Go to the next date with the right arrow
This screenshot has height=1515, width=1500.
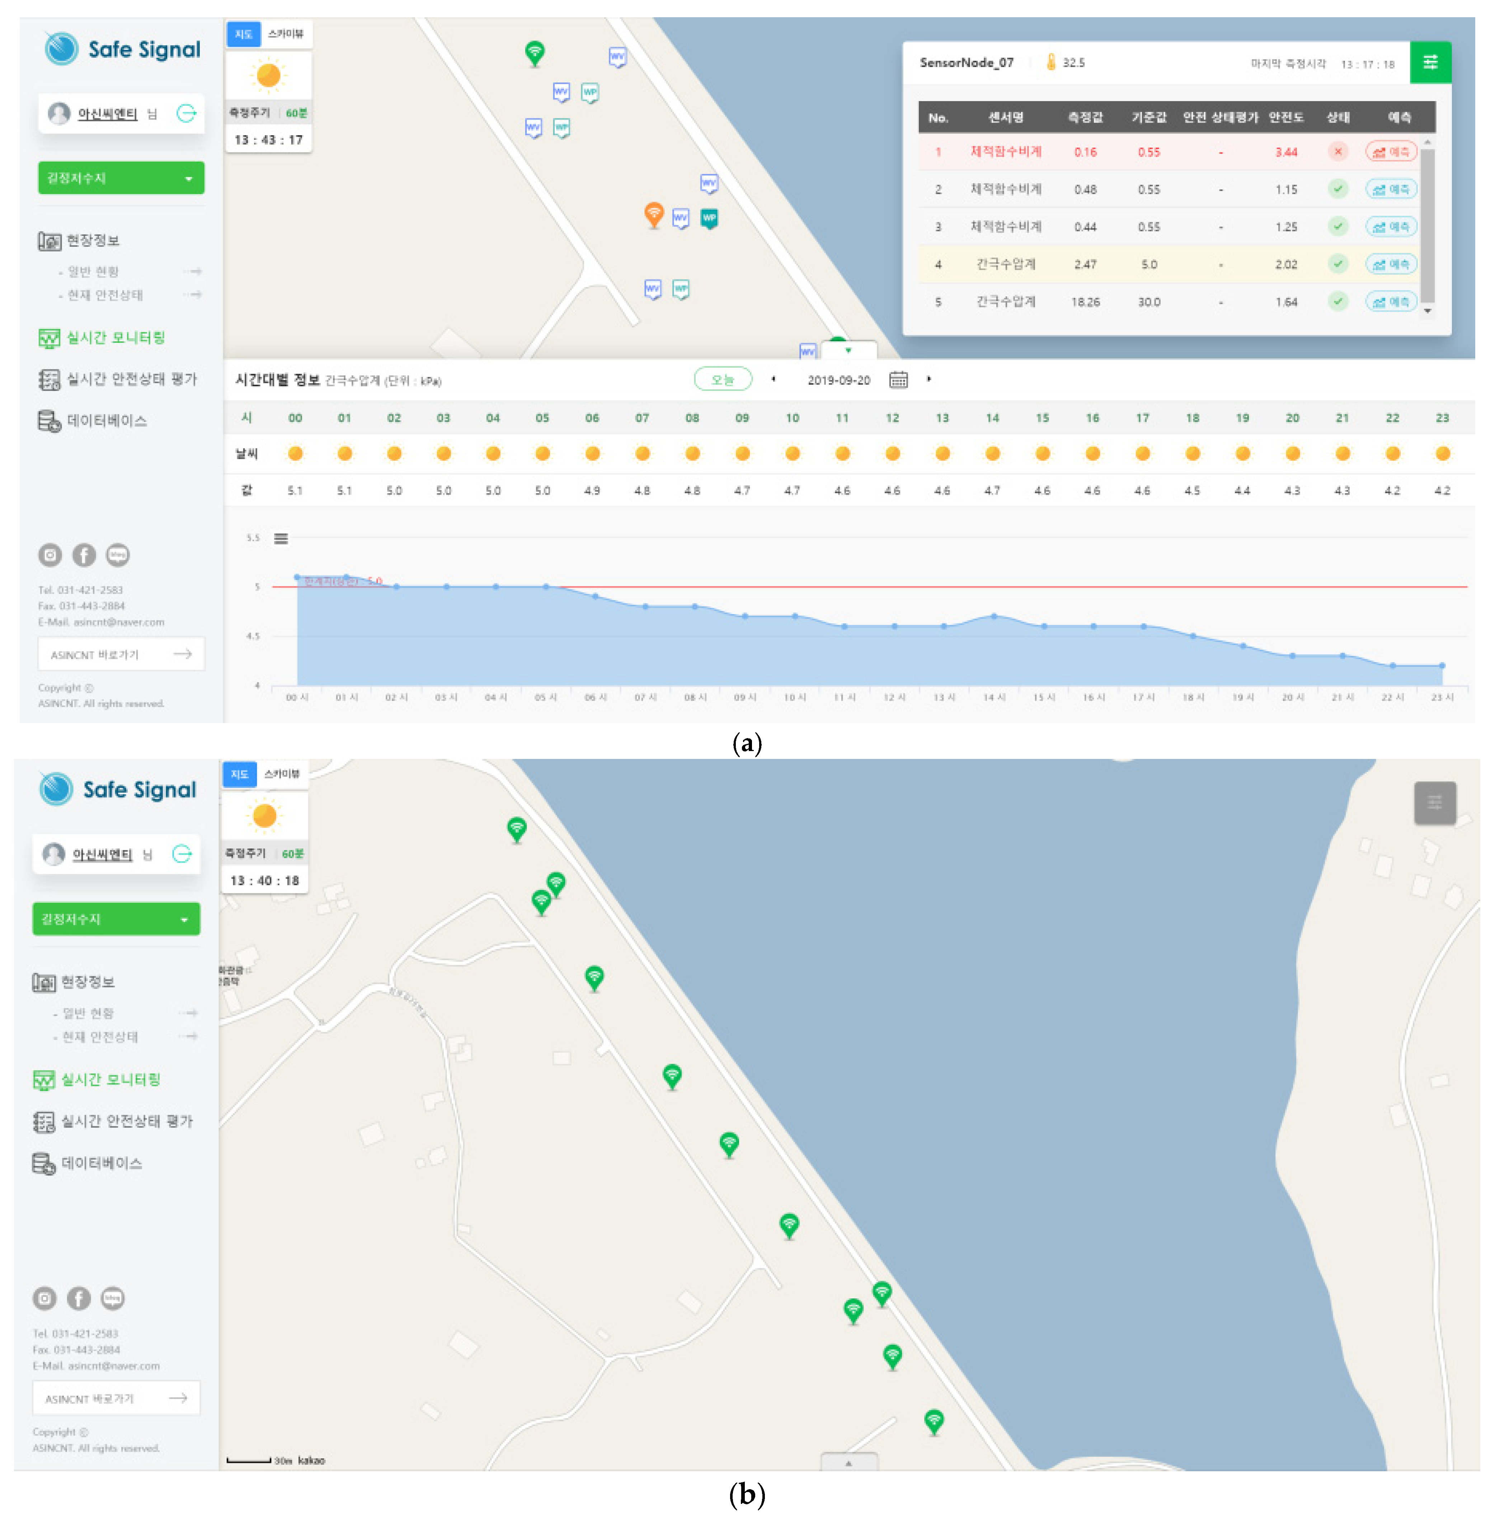tap(929, 379)
